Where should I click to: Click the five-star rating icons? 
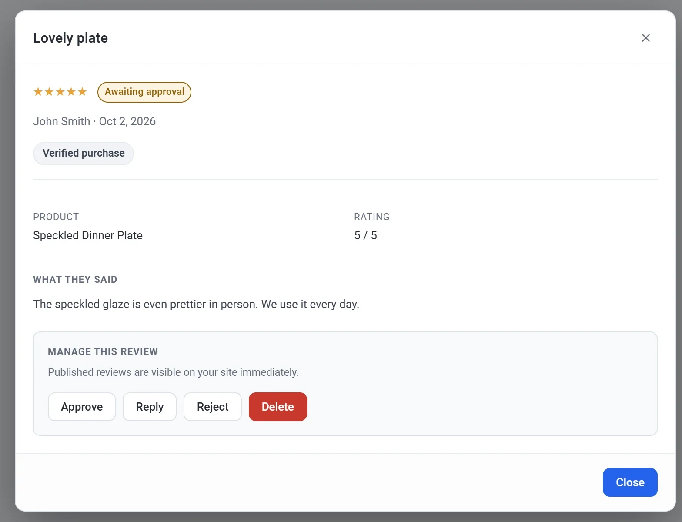(x=60, y=92)
